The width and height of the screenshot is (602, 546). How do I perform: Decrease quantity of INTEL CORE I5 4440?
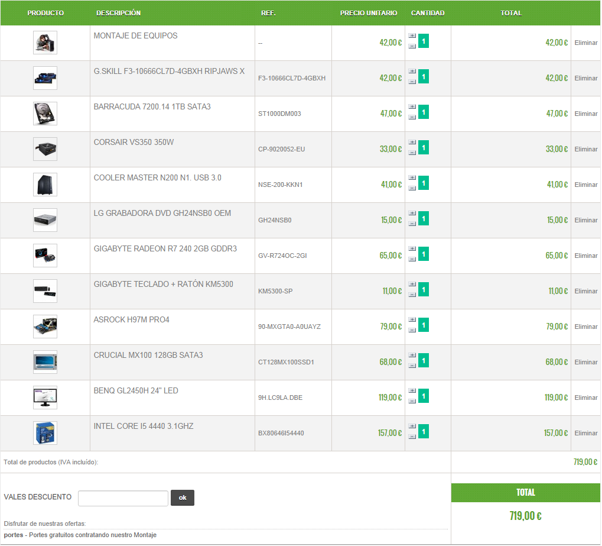click(x=412, y=437)
